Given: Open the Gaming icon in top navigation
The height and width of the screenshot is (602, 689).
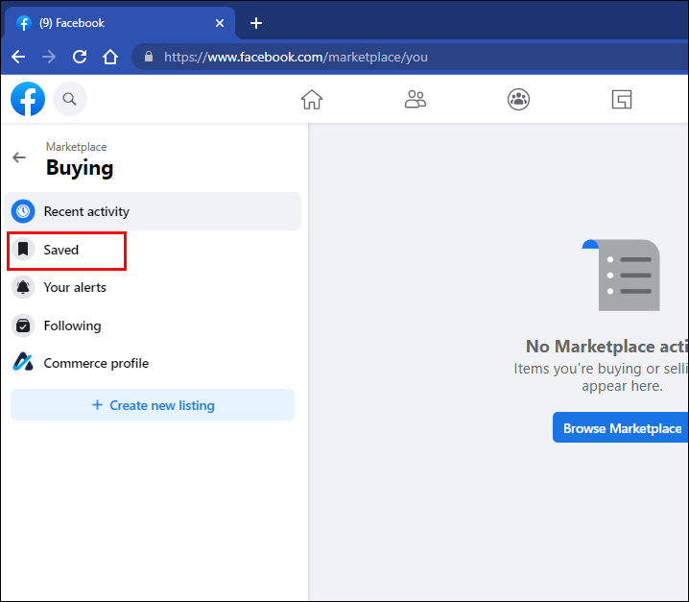Looking at the screenshot, I should pyautogui.click(x=622, y=99).
